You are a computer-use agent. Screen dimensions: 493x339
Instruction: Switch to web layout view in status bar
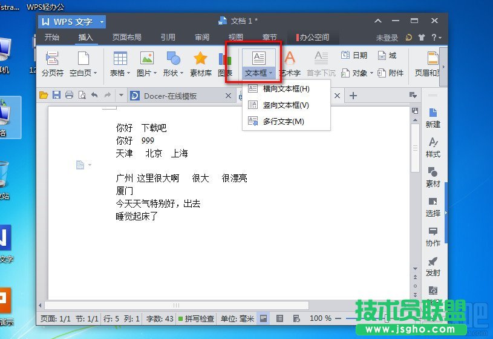(296, 318)
